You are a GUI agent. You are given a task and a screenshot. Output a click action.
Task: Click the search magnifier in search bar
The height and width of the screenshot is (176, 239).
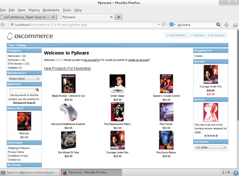coord(218,25)
